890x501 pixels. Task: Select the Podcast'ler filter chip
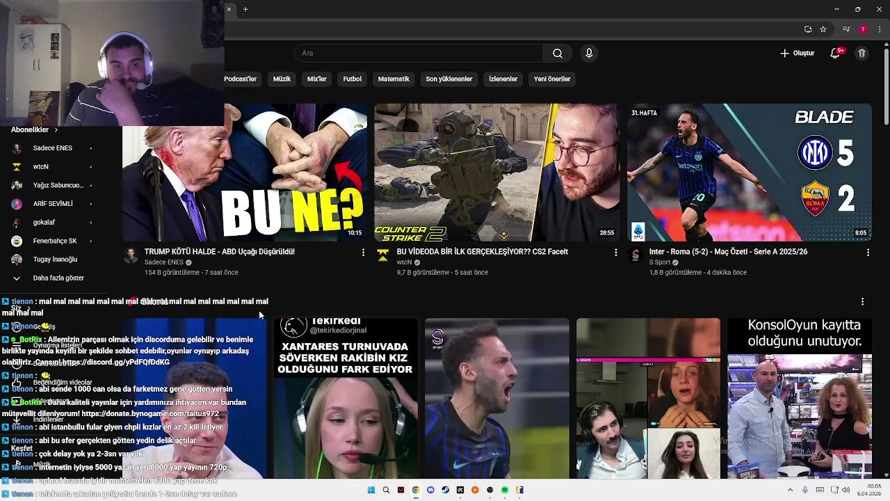click(241, 79)
